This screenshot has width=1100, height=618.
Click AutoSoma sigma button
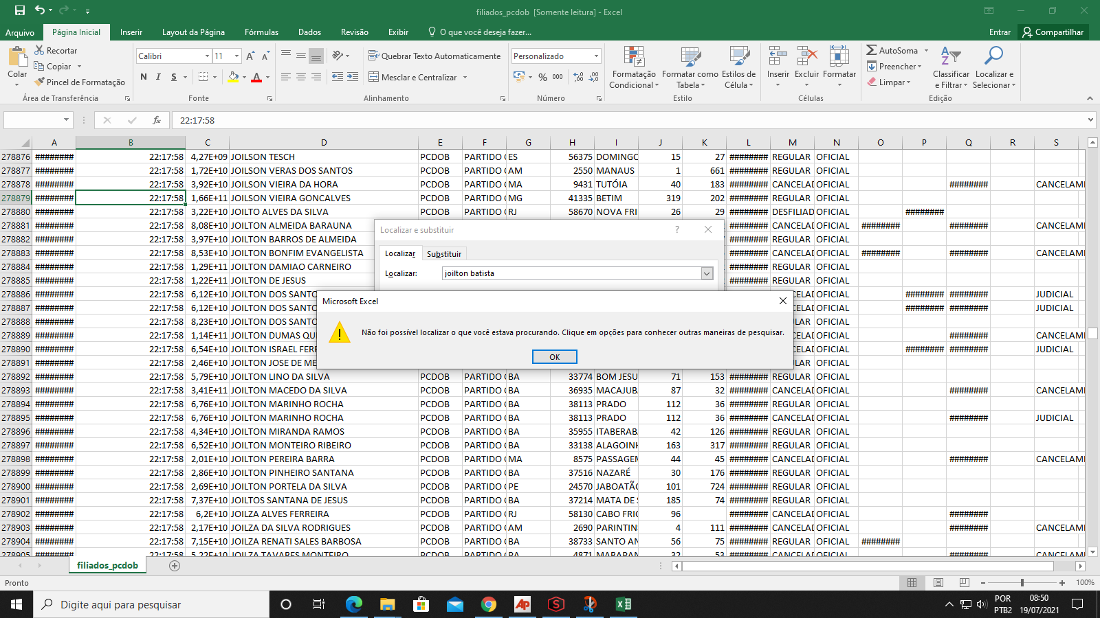[892, 50]
